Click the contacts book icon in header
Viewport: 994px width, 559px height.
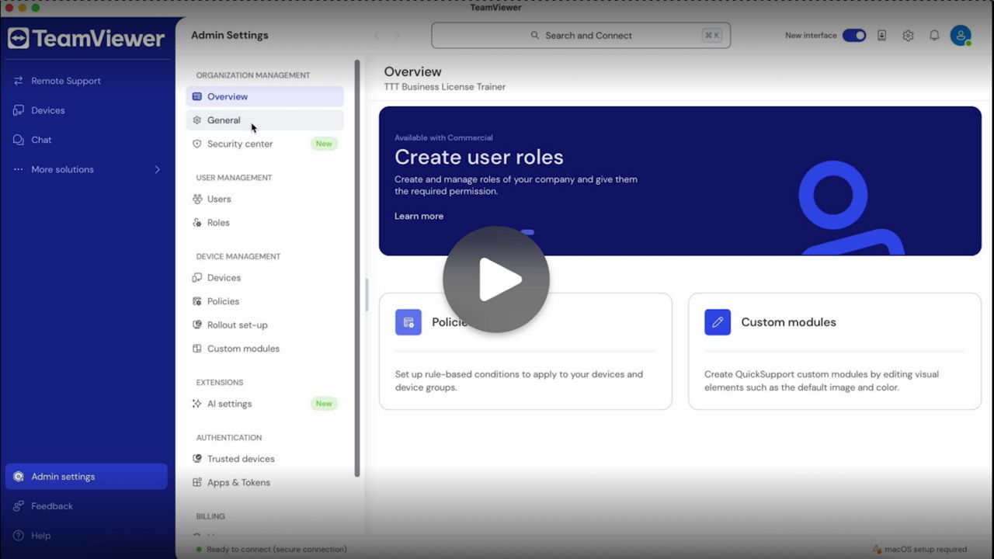(882, 36)
